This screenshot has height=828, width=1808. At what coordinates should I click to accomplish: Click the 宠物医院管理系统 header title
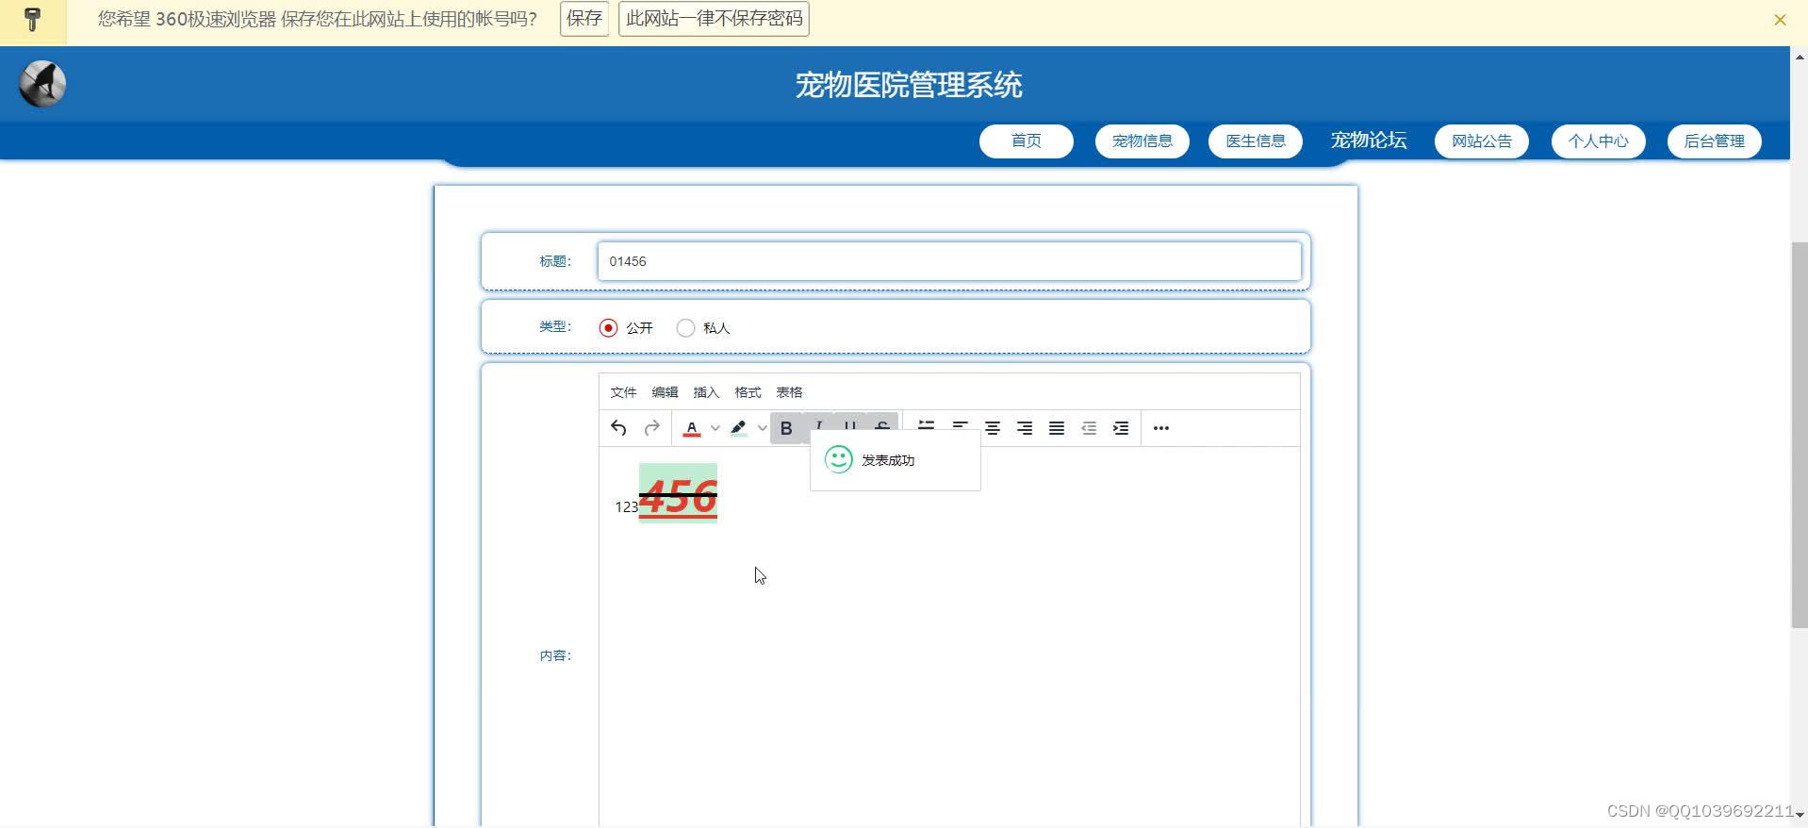pyautogui.click(x=909, y=85)
